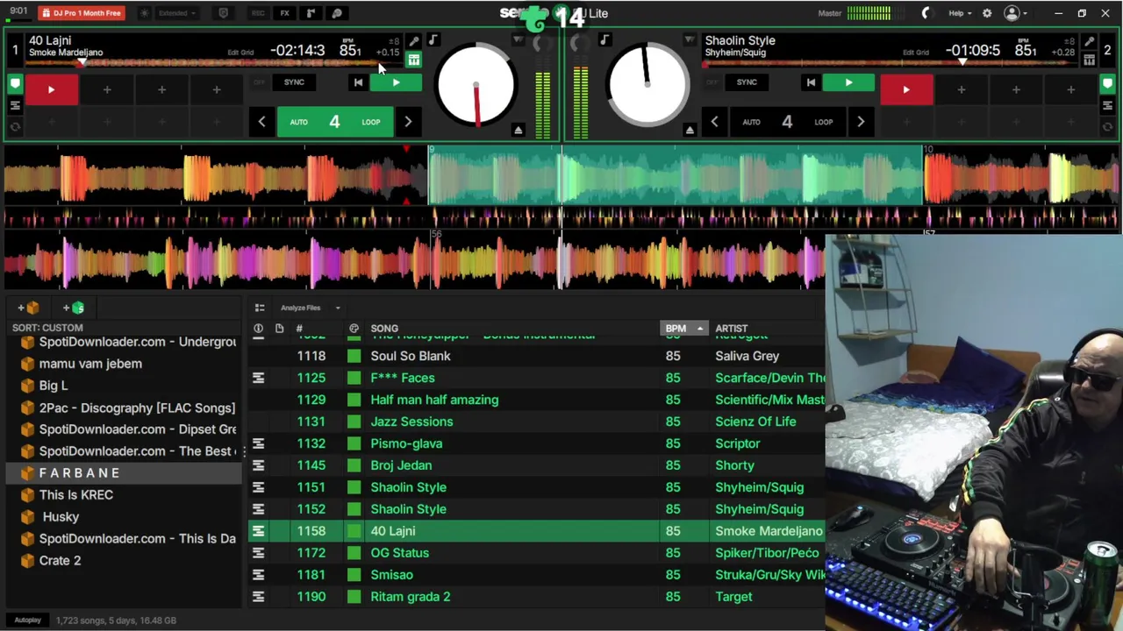
Task: Select deck 1 cue points tab icon
Action: click(x=15, y=84)
